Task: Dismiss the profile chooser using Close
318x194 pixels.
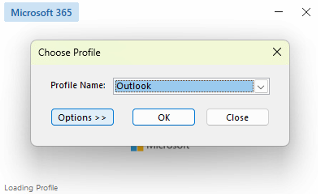Action: coord(237,117)
